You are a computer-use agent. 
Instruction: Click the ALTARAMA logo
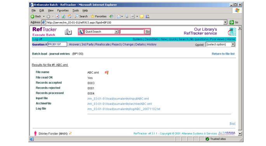(227, 133)
